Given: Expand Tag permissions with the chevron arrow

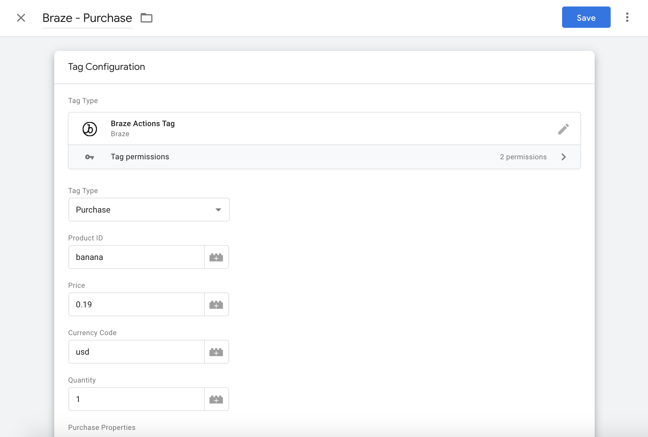Looking at the screenshot, I should 564,157.
